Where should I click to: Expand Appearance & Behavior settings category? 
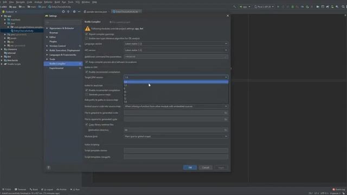pyautogui.click(x=47, y=28)
